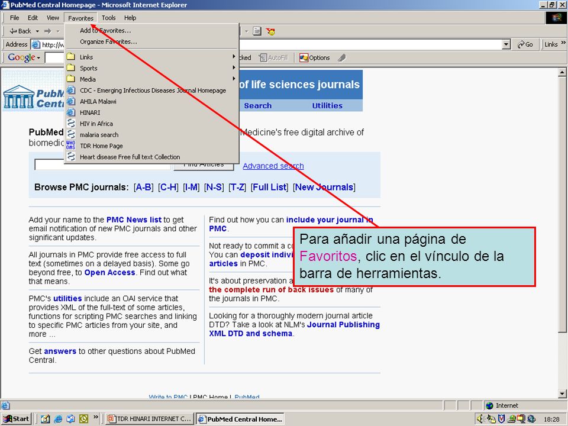568x426 pixels.
Task: Browse PMC journals C-H link
Action: pos(169,188)
